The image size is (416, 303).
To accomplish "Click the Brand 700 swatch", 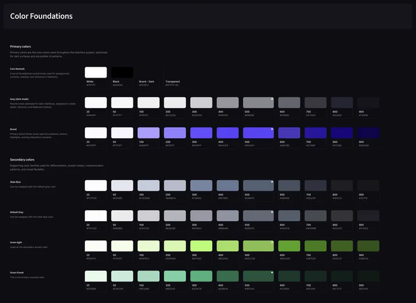I will point(316,133).
